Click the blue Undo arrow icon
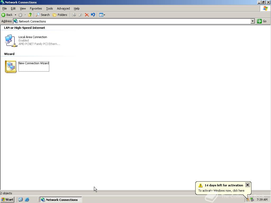 click(93, 15)
